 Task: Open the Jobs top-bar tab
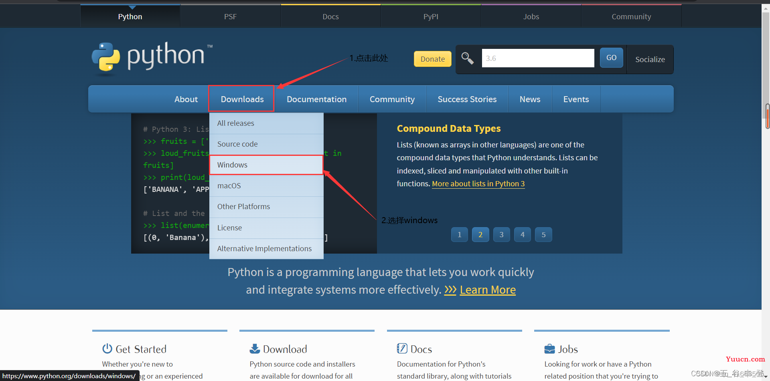(531, 16)
